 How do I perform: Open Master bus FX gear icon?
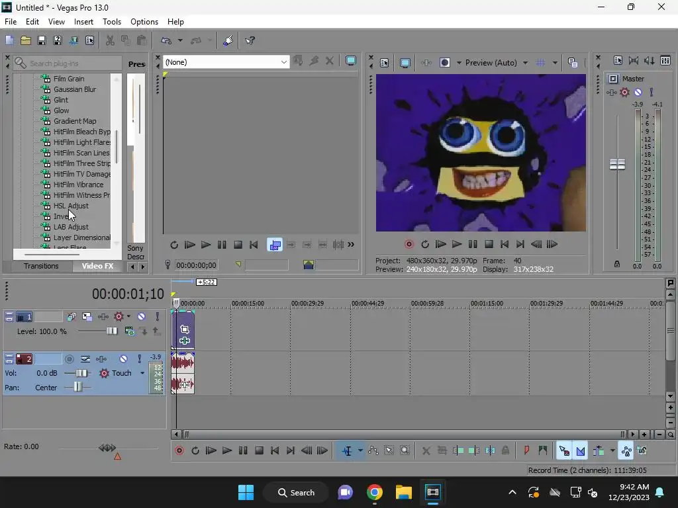click(624, 92)
